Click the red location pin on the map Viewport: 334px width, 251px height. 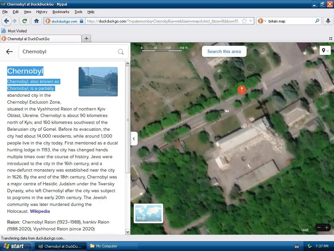(x=242, y=90)
